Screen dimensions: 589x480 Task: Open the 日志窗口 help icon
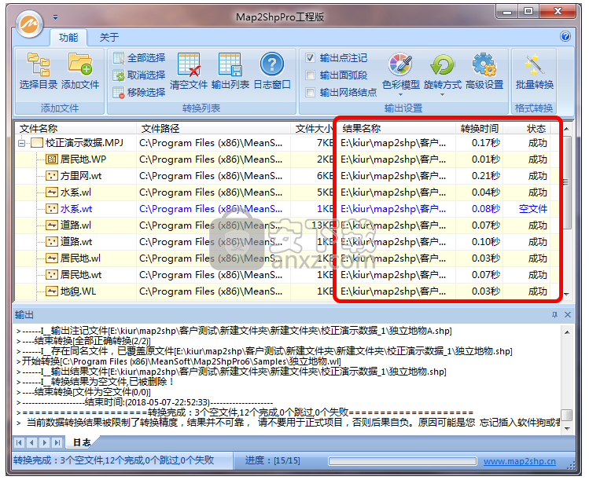click(x=272, y=64)
